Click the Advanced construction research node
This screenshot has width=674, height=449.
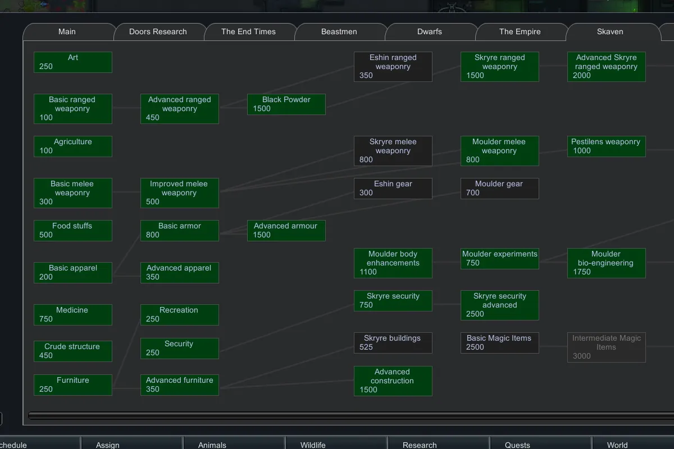point(393,381)
